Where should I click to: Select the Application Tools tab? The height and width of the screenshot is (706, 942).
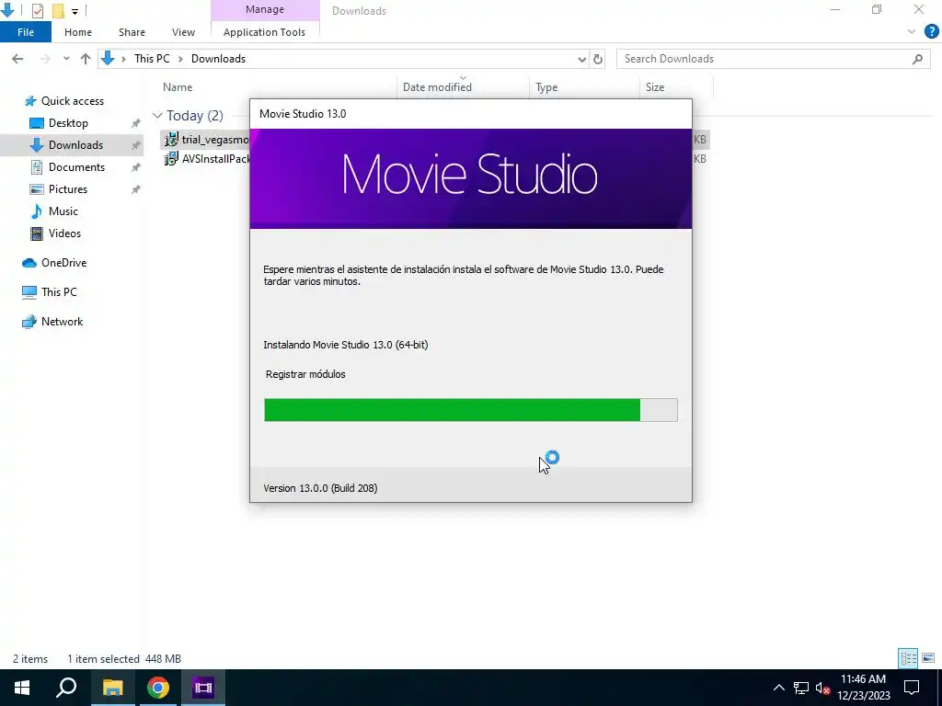264,32
